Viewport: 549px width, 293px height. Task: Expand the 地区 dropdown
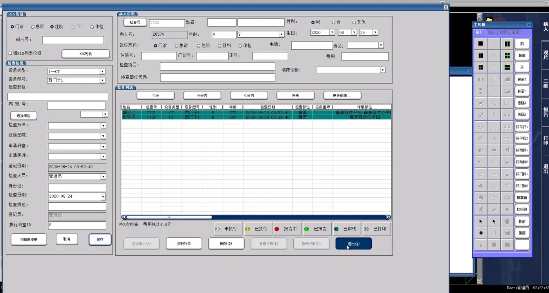point(381,45)
